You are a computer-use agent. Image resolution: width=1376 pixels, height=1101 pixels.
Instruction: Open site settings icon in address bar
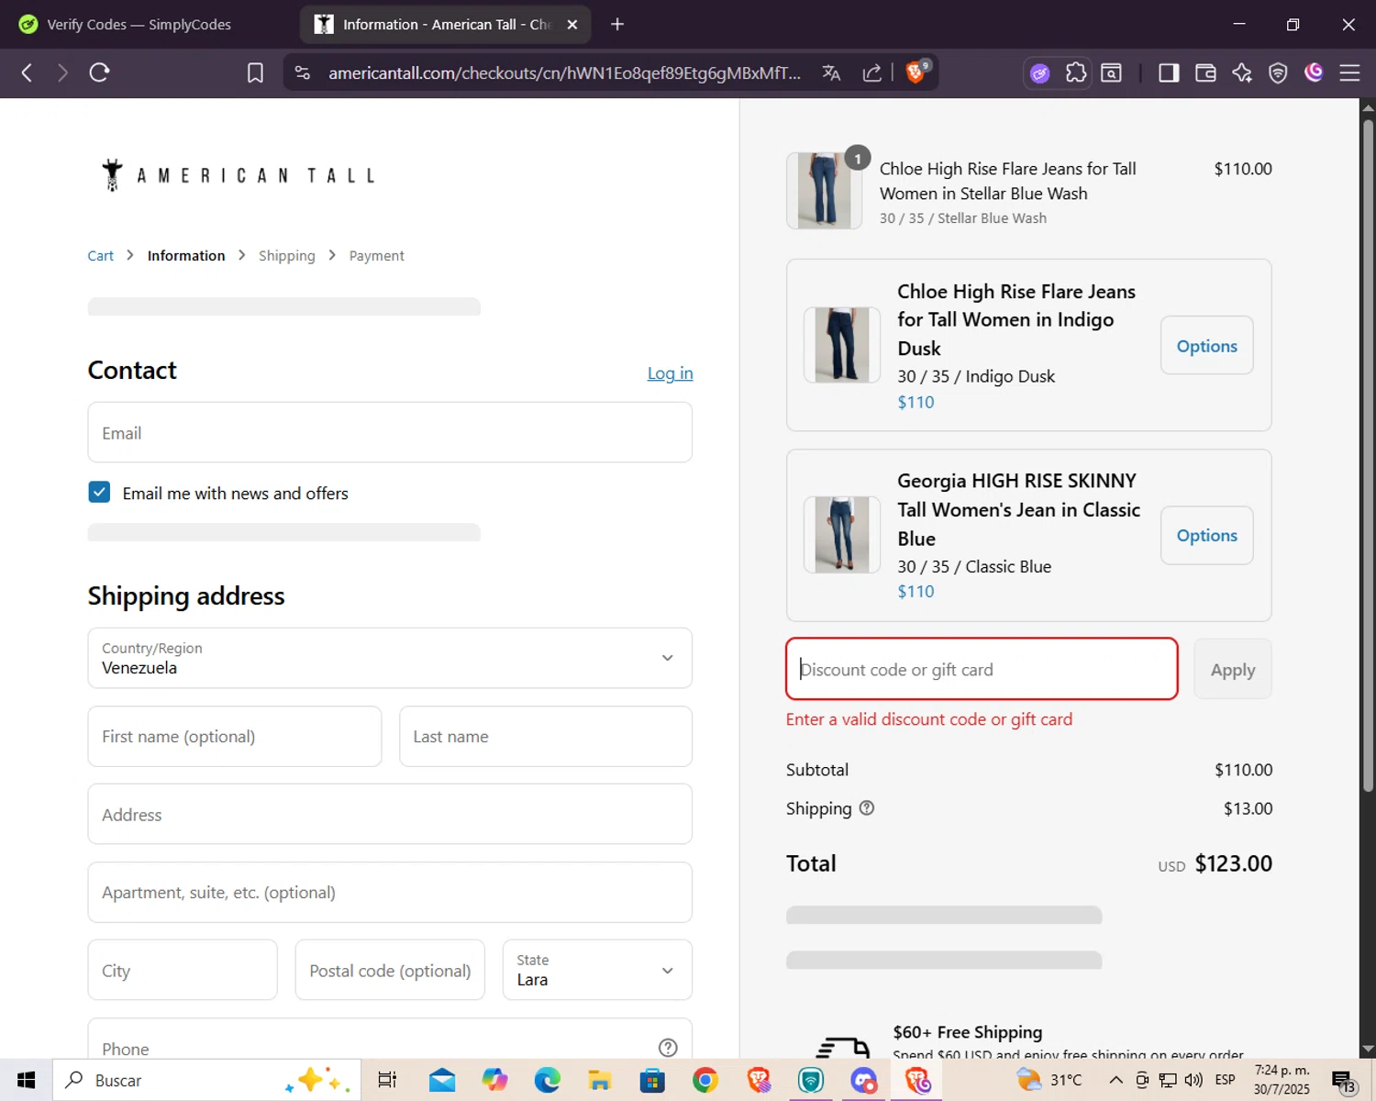point(303,72)
